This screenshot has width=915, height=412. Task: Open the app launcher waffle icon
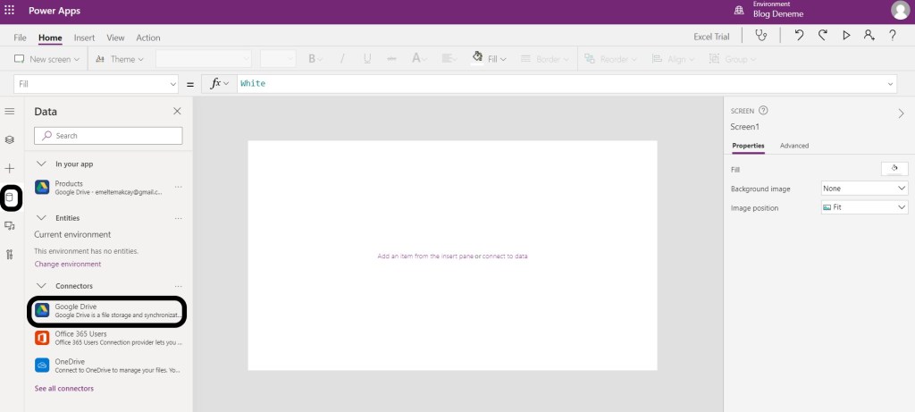point(10,10)
